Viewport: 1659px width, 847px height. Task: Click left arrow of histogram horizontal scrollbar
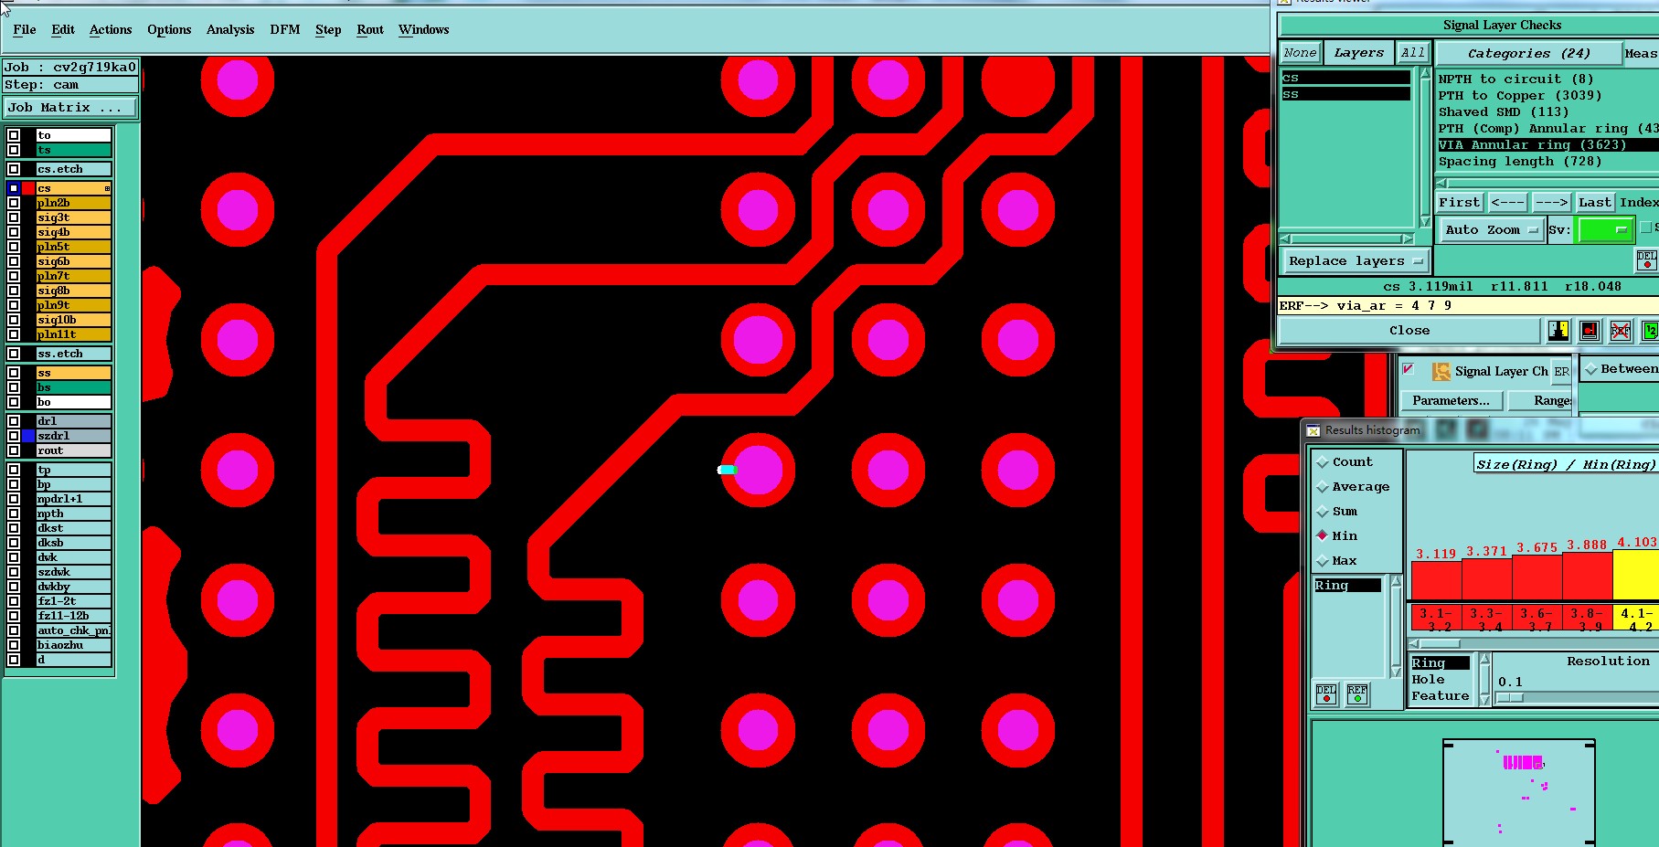[1414, 644]
